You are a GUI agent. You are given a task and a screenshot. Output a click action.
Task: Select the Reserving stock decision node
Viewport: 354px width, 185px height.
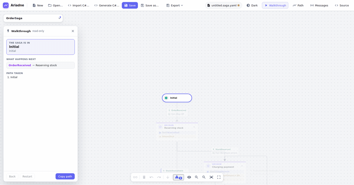tap(177, 132)
